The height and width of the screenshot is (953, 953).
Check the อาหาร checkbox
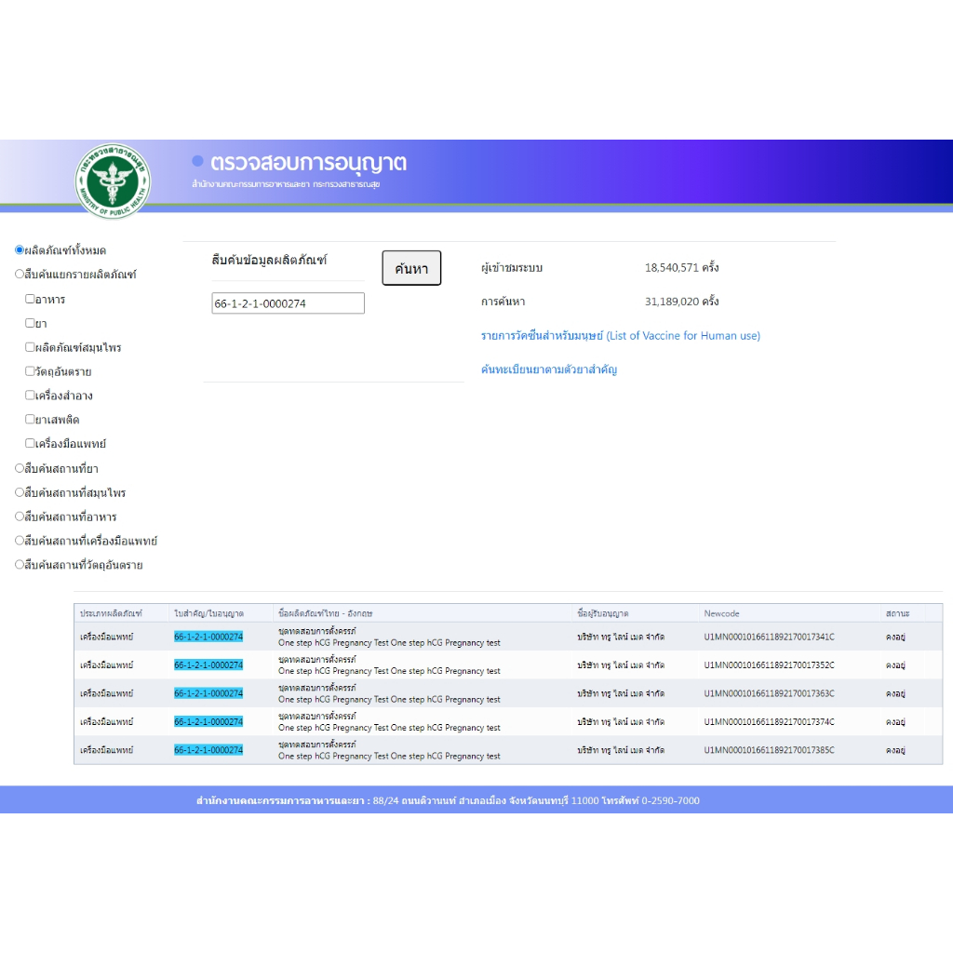pyautogui.click(x=30, y=299)
